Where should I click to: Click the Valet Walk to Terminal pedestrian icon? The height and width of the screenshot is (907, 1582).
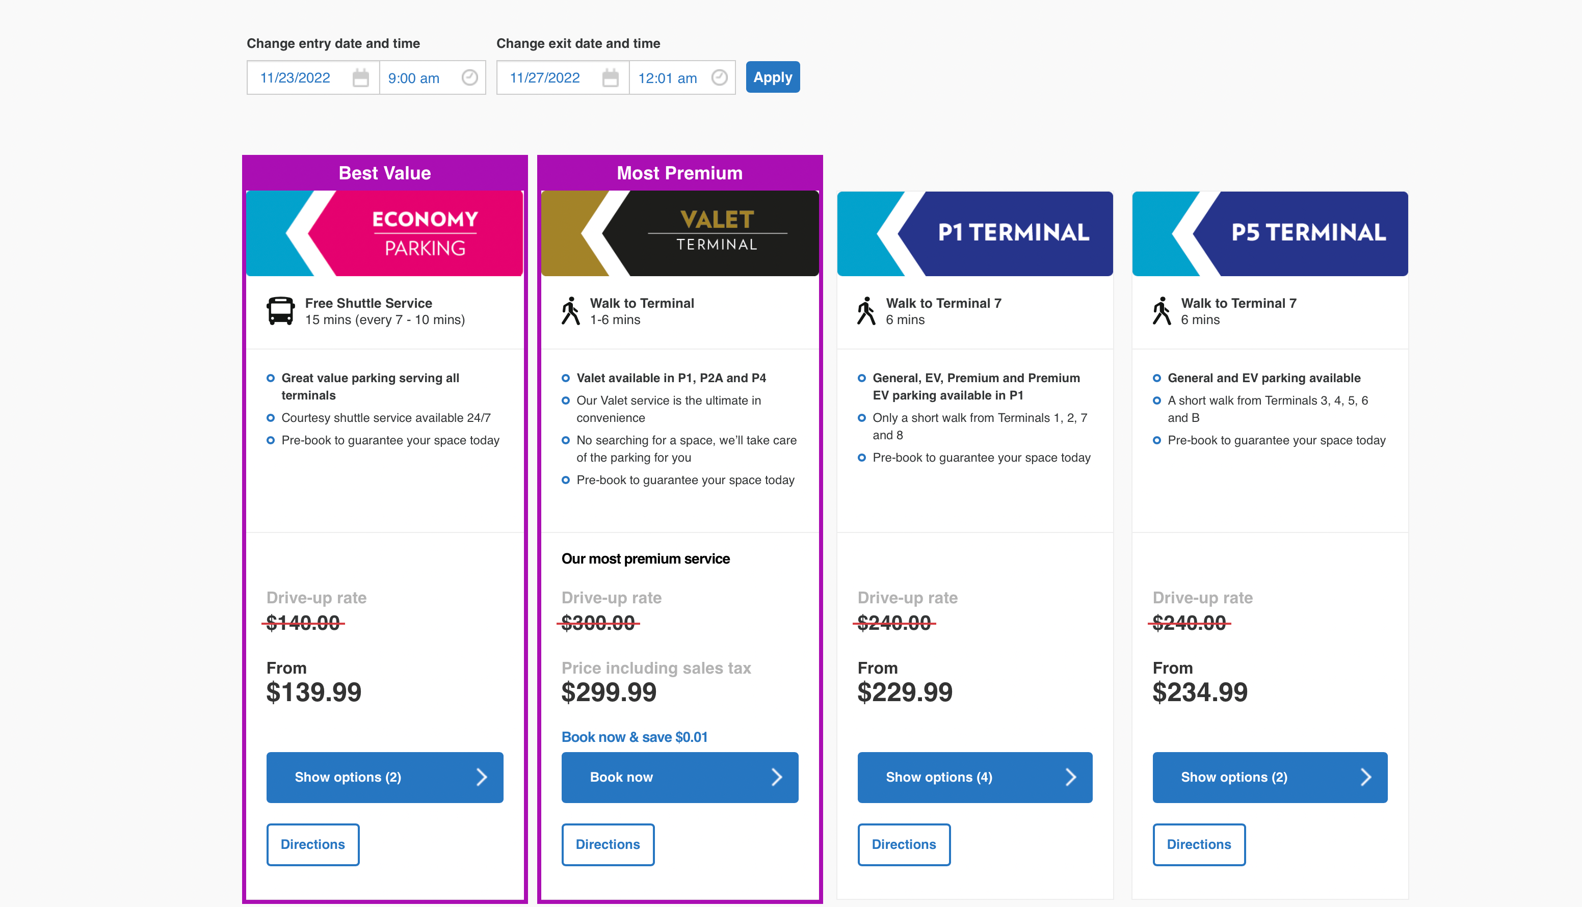coord(571,311)
